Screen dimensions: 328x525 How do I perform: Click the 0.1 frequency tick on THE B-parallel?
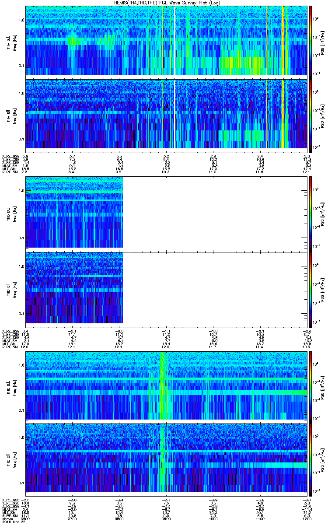[21, 483]
